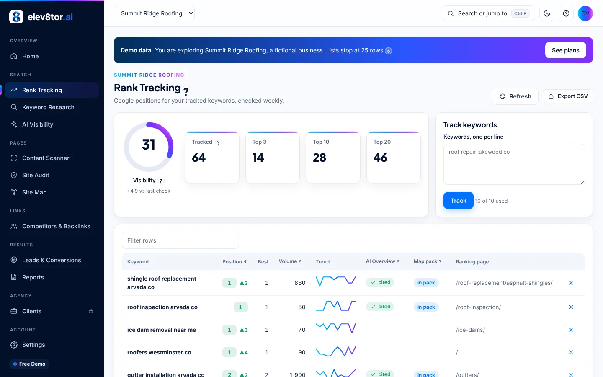Open the Reports section
The width and height of the screenshot is (603, 377).
tap(52, 277)
